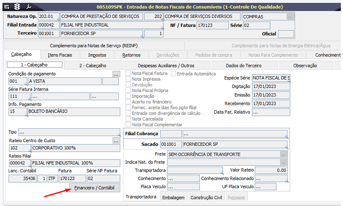Switch to the Itens Fiscais tab

60,55
